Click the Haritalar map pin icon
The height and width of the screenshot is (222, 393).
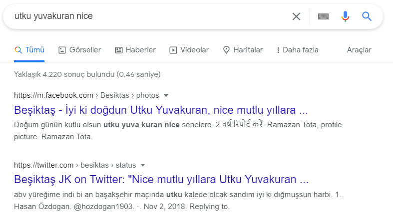[x=226, y=50]
